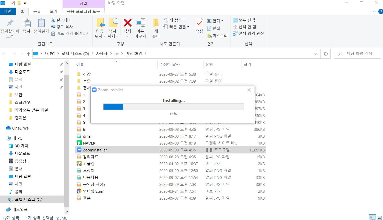Click the History (히스토리) button

217,36
